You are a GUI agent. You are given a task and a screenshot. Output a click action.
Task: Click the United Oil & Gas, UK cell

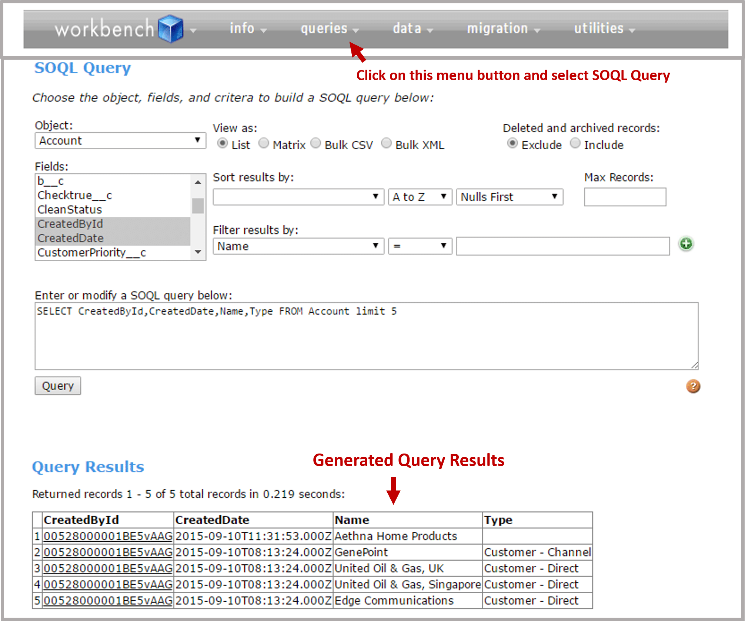pyautogui.click(x=408, y=568)
